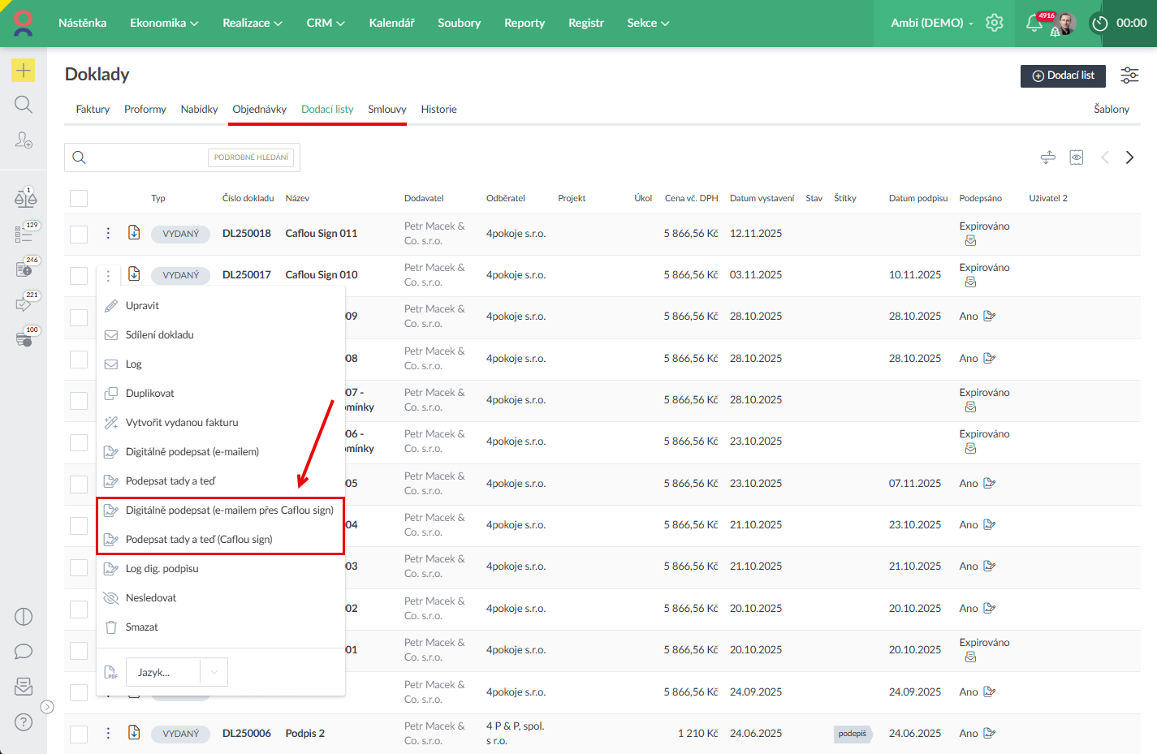
Task: Click into the documents search field
Action: (146, 157)
